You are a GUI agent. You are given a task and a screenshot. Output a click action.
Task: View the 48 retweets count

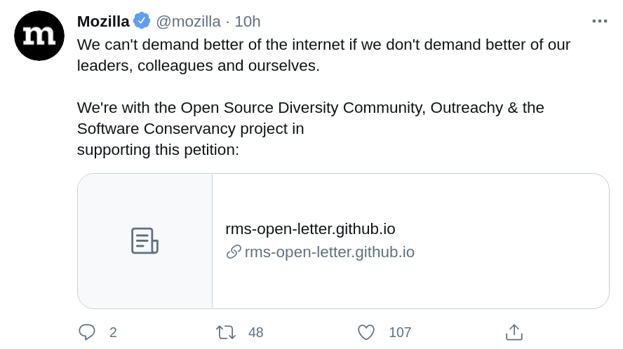(x=256, y=332)
